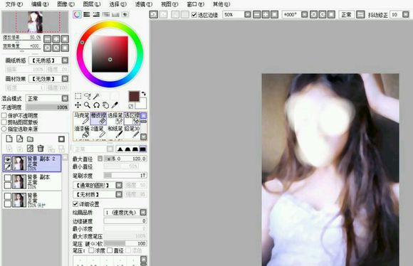413x266 pixels.
Task: Show the HSV slider panel
Action: [x=96, y=14]
